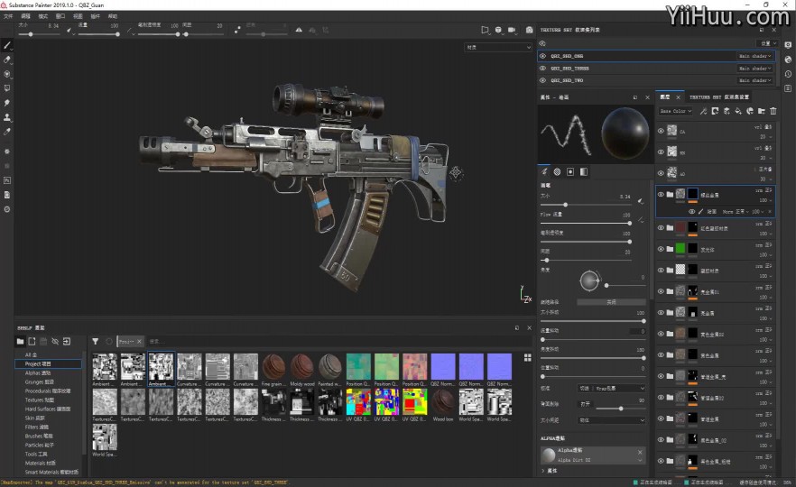
Task: Open Display Settings in right dock
Action: tap(788, 45)
